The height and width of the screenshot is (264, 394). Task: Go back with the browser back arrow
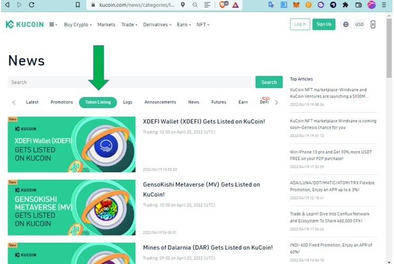tap(7, 5)
